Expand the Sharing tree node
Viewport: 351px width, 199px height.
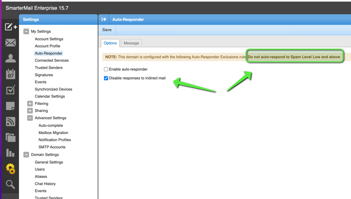click(x=30, y=111)
